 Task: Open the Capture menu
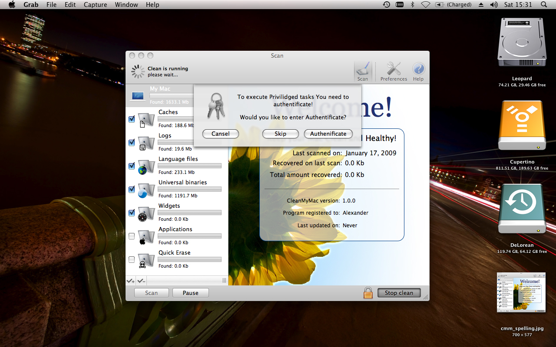[x=95, y=5]
